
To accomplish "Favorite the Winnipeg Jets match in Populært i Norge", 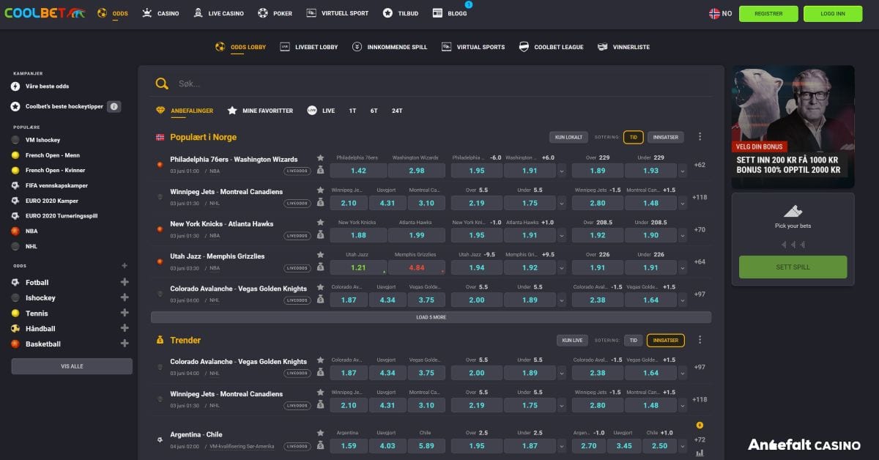I will coord(320,190).
